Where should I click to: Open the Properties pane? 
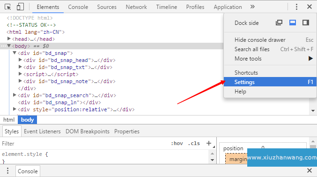tap(127, 131)
